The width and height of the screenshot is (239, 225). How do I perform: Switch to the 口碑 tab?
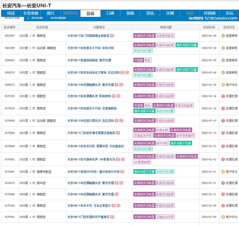110,13
